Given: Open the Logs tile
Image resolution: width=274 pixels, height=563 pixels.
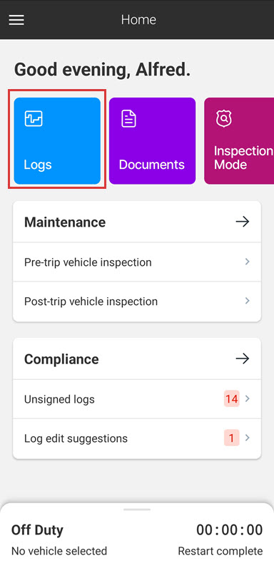Looking at the screenshot, I should click(57, 141).
